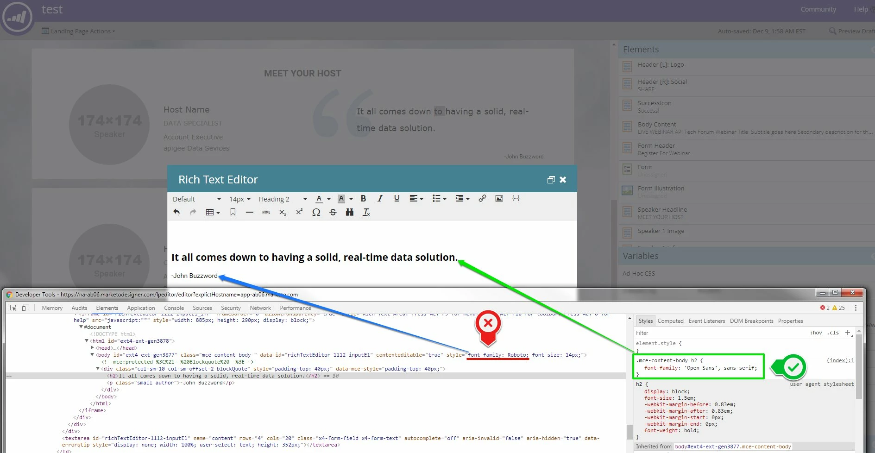This screenshot has width=875, height=453.
Task: Open the font family Default dropdown
Action: coord(196,199)
